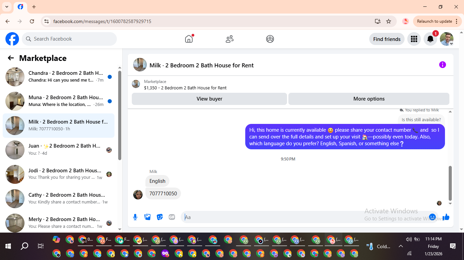Click the message bubble 7077710050
This screenshot has width=464, height=260.
coord(163,194)
